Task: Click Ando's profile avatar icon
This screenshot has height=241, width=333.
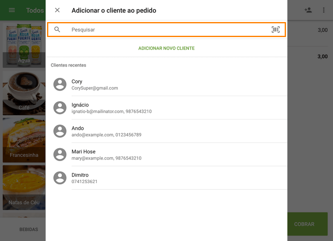Action: pyautogui.click(x=60, y=131)
